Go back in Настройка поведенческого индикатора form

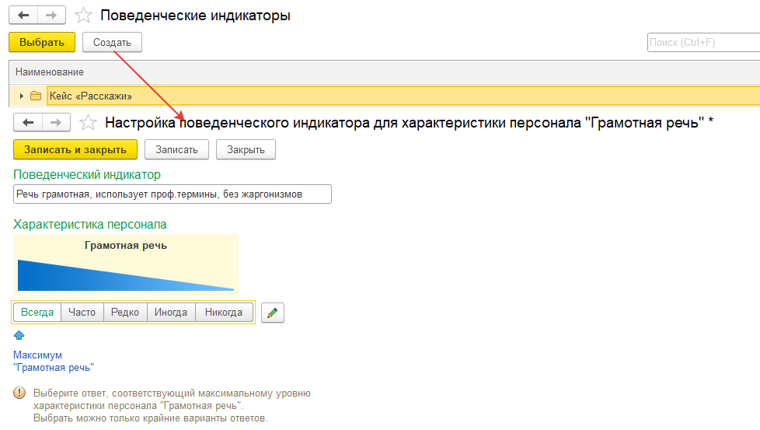pyautogui.click(x=28, y=123)
